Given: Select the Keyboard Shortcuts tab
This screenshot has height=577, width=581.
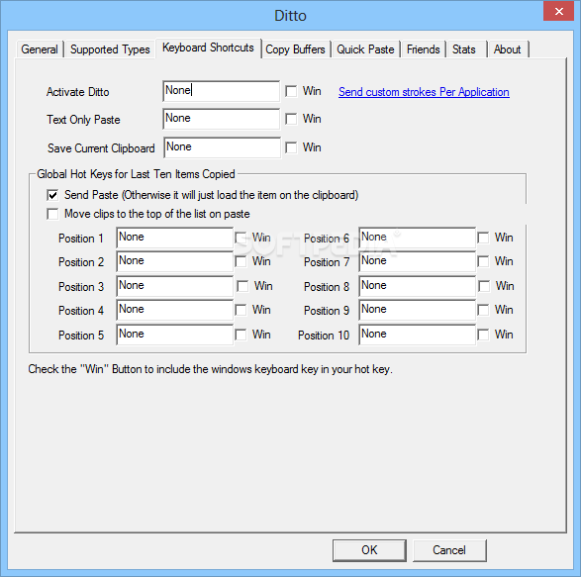Looking at the screenshot, I should [x=208, y=48].
